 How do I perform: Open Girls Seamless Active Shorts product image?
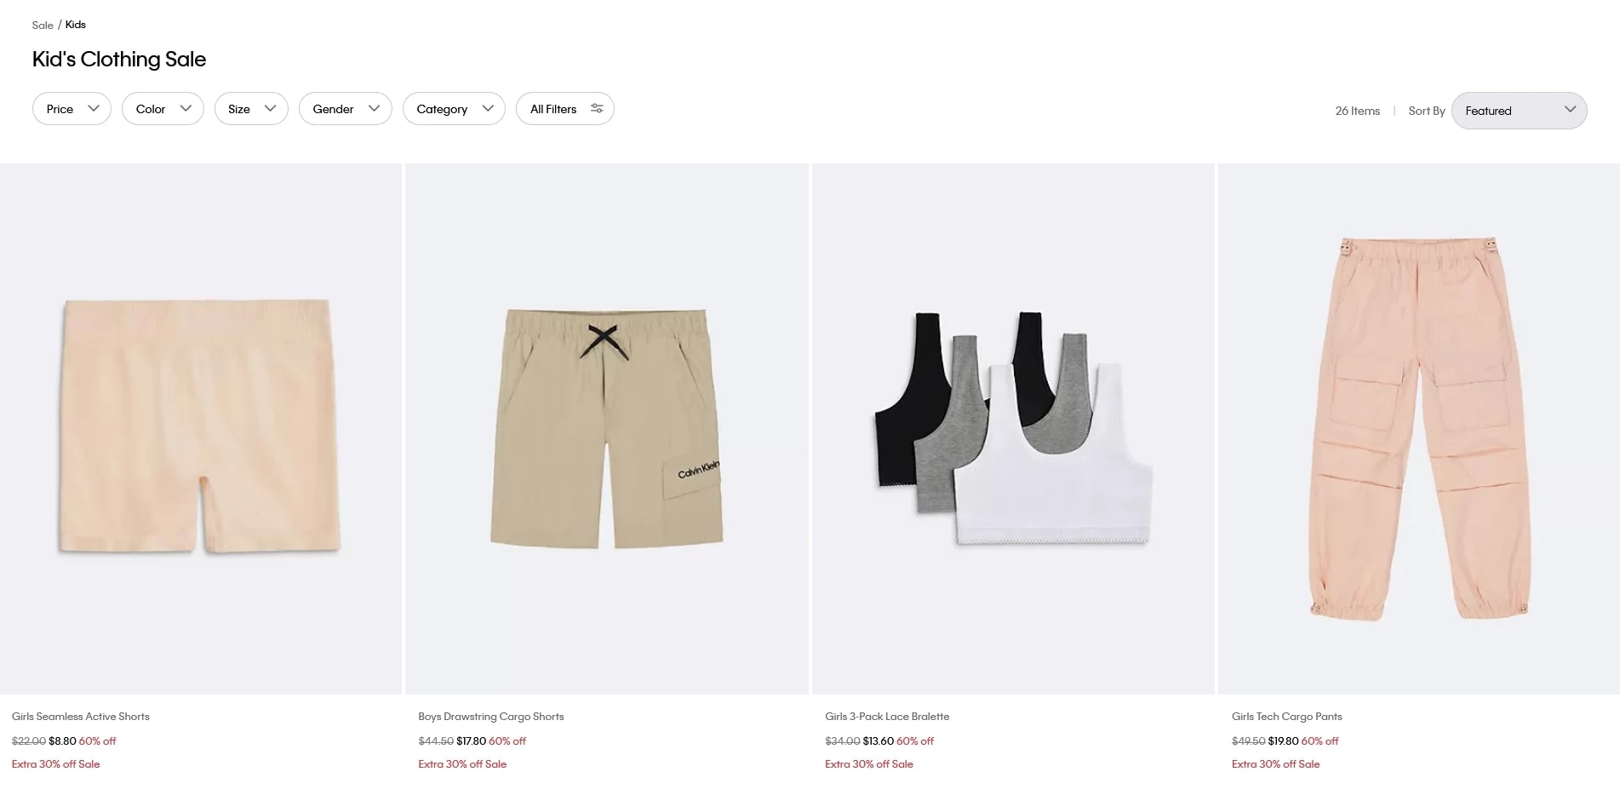201,429
